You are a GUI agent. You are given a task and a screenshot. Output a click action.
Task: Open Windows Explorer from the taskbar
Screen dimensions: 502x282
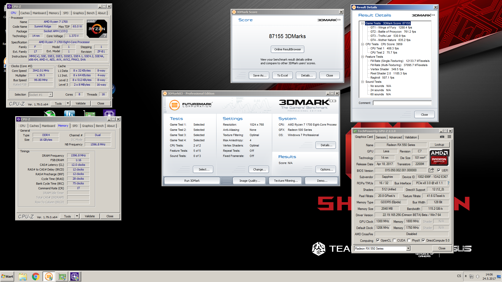pyautogui.click(x=23, y=277)
